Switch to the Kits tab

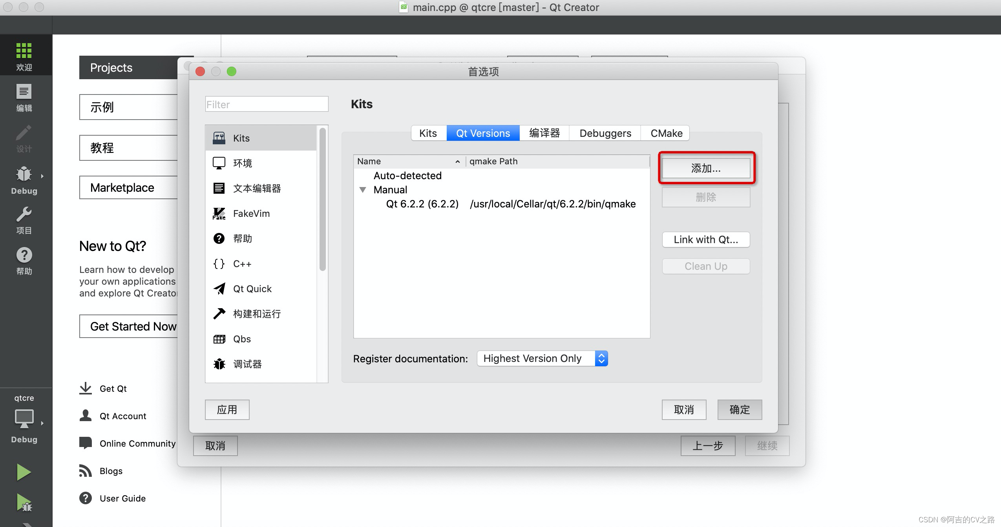click(428, 133)
